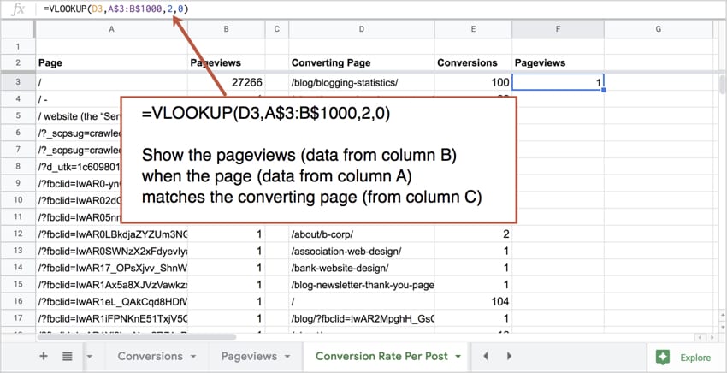Select '/' page cell in row 3
Screen dimensions: 727x373
[112, 83]
